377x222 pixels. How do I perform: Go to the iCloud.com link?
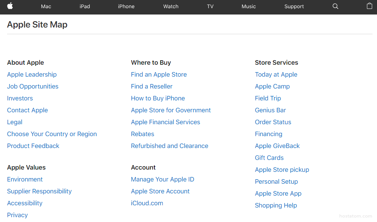[147, 203]
